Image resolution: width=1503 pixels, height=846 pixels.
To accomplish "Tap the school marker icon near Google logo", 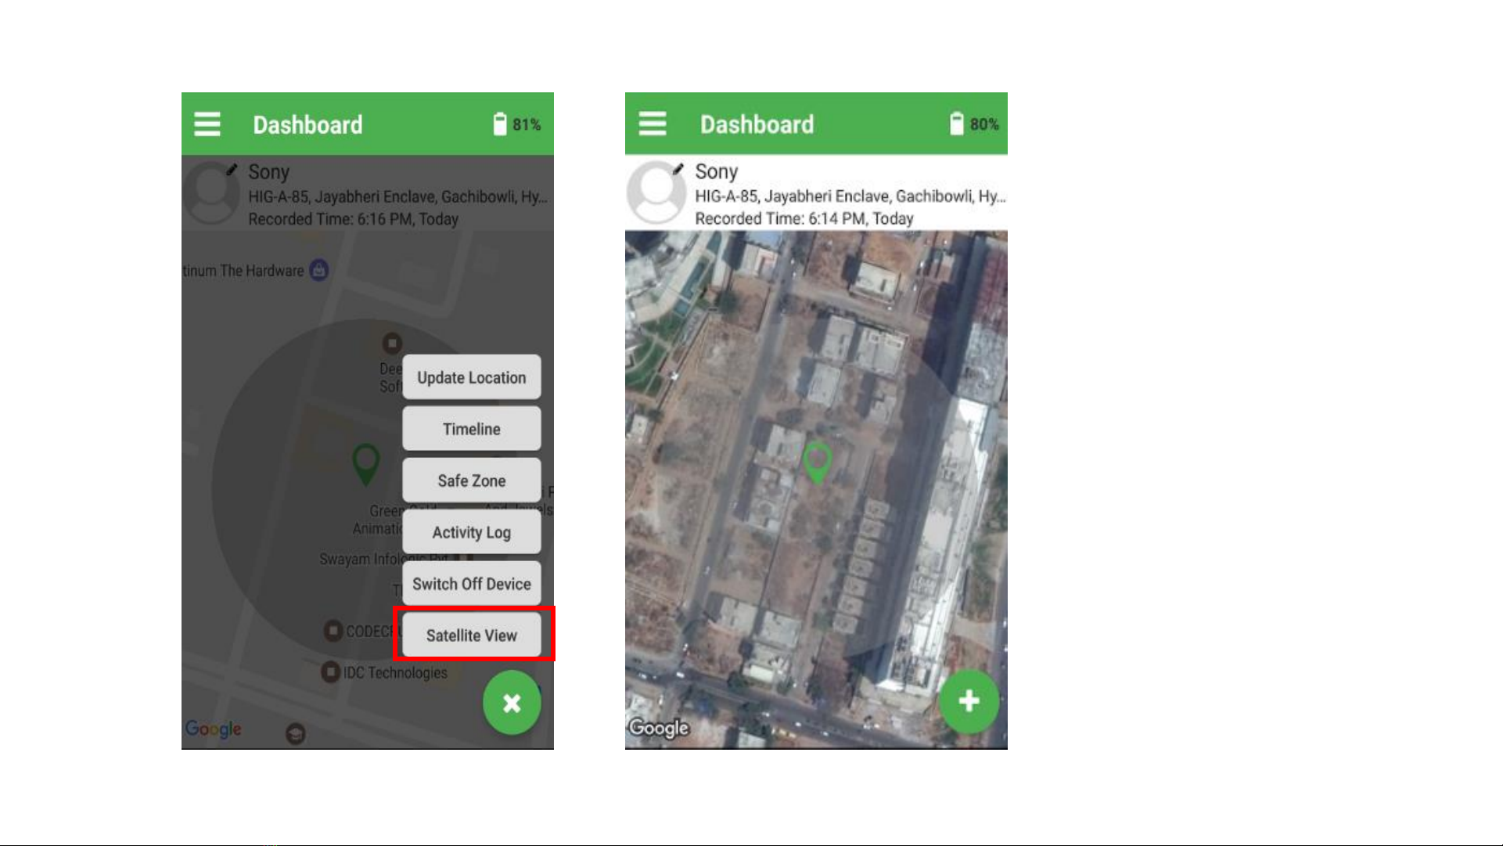I will point(296,734).
